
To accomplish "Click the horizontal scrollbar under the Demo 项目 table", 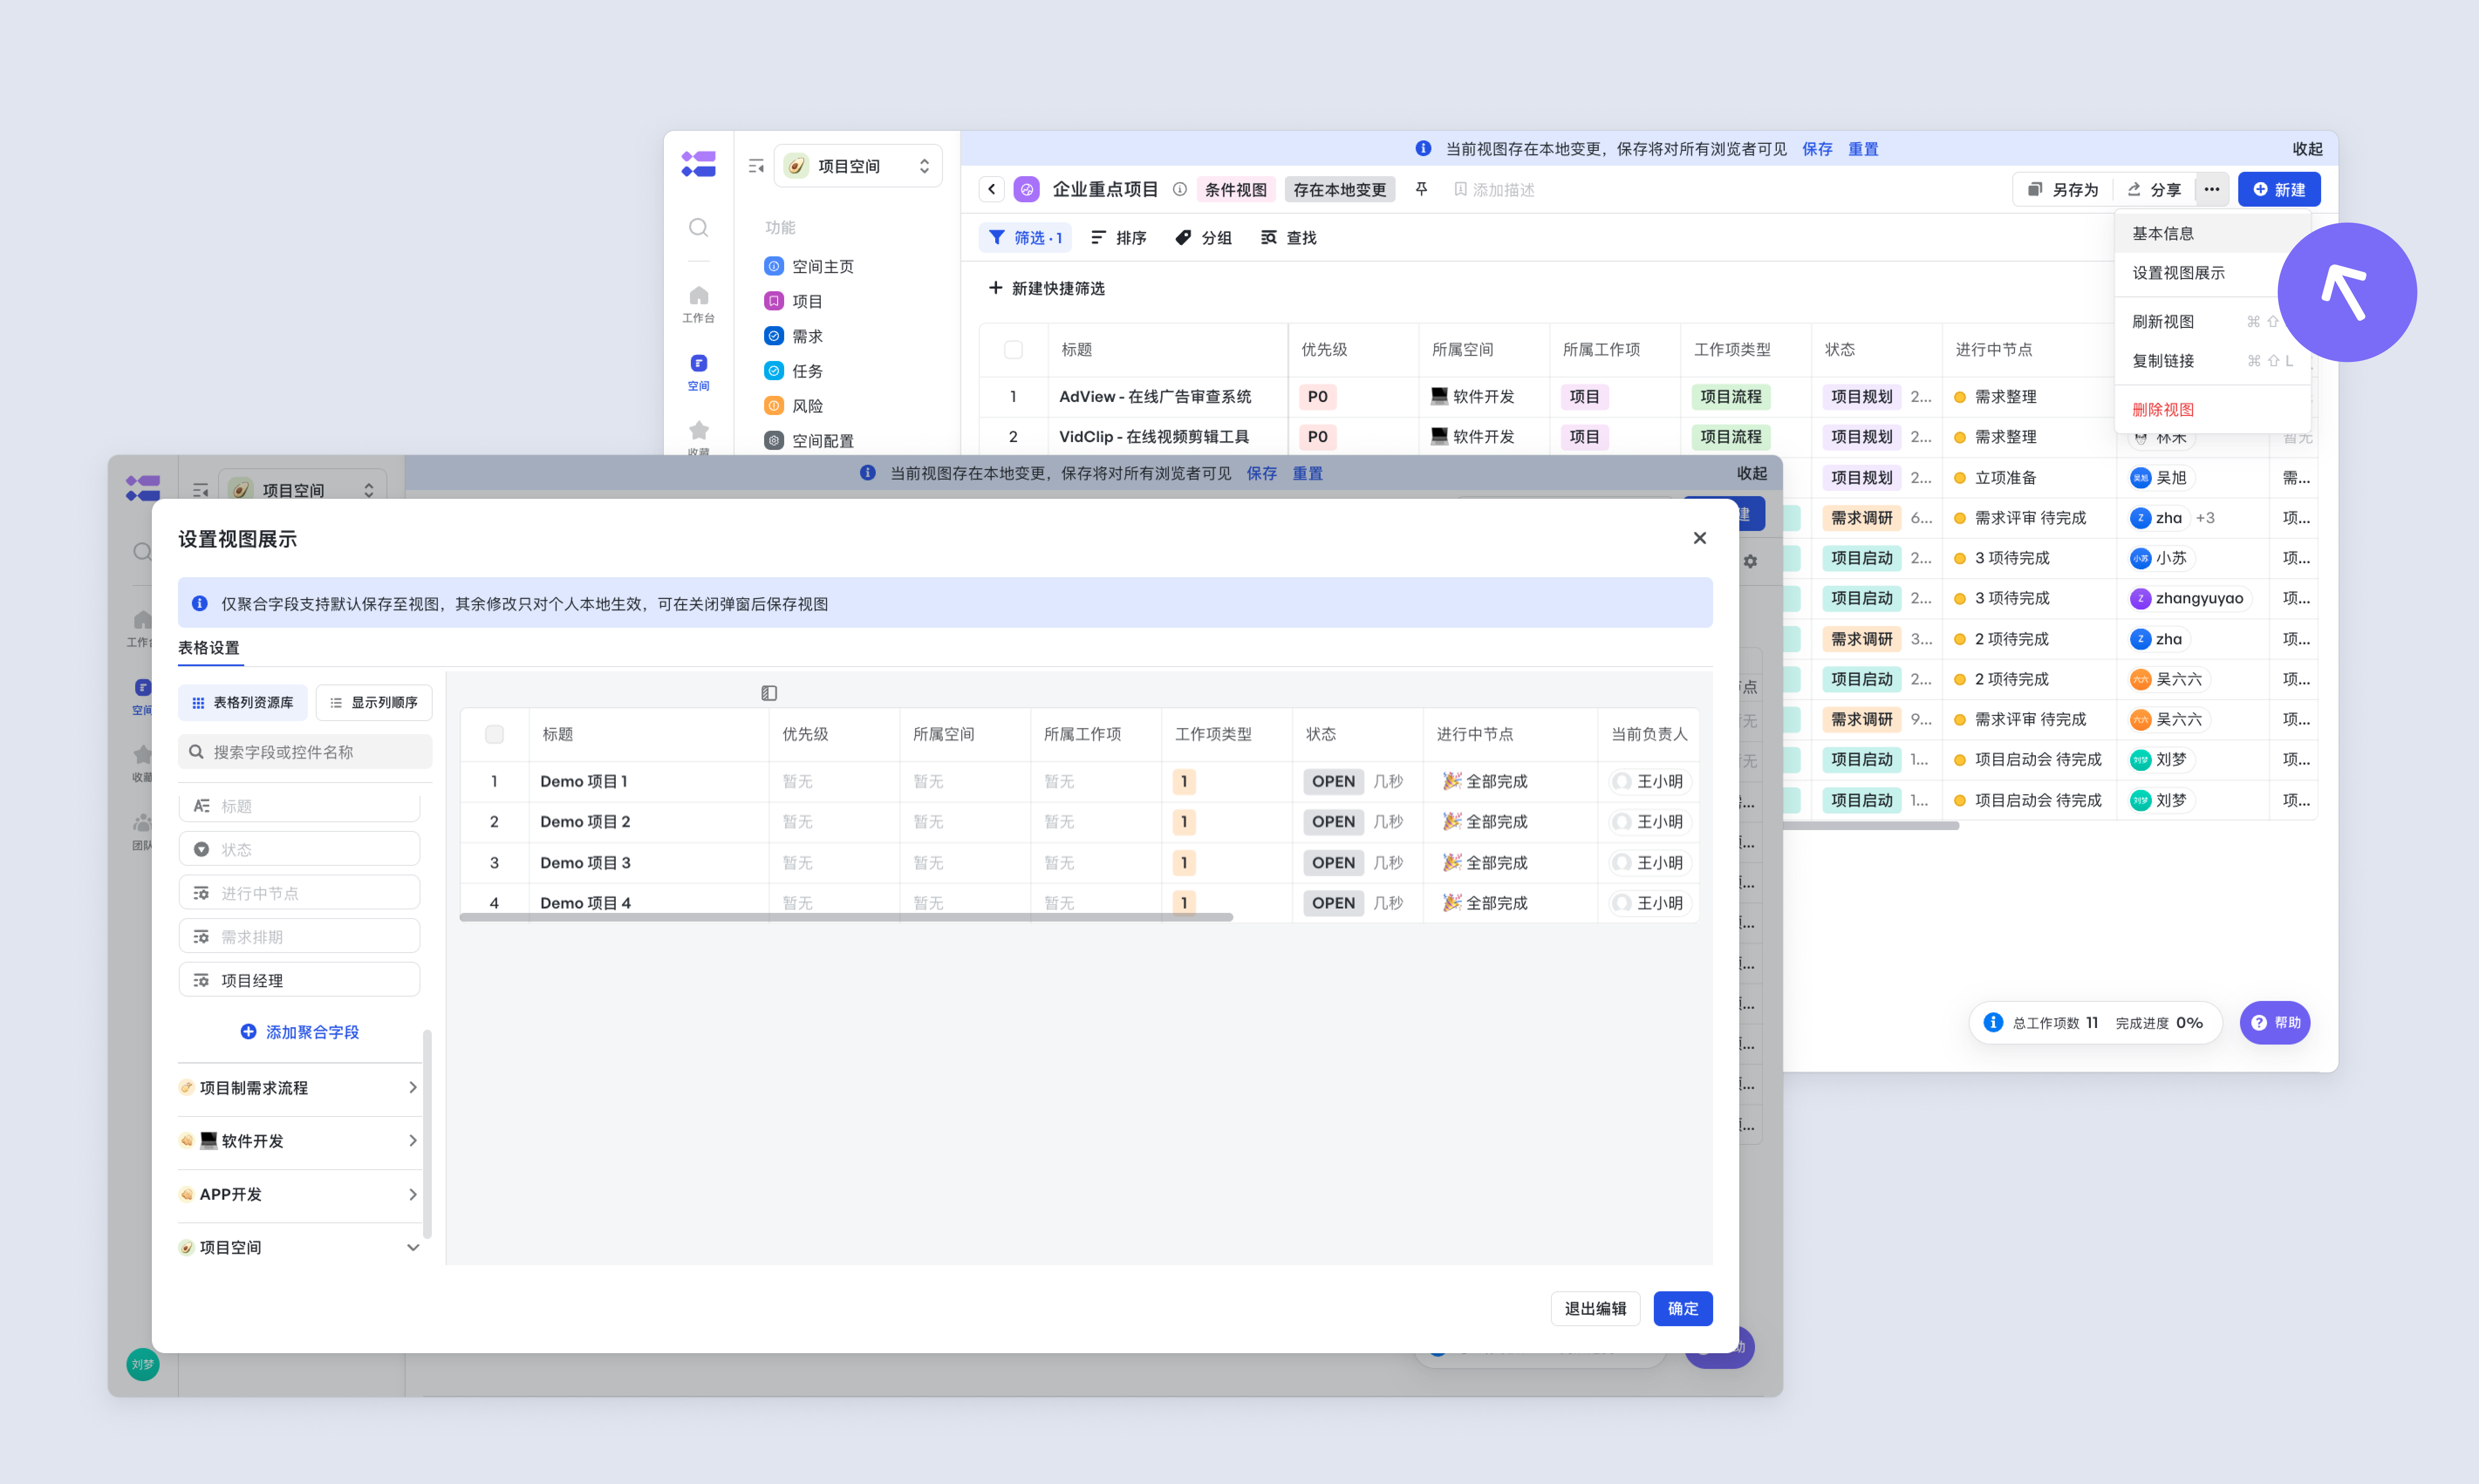I will [847, 917].
